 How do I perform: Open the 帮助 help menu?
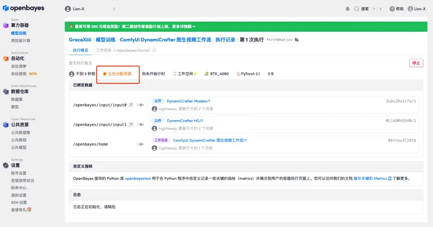(x=397, y=9)
